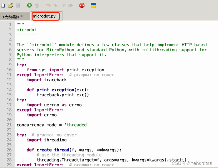Click the print_exception function definition name

coord(55,90)
